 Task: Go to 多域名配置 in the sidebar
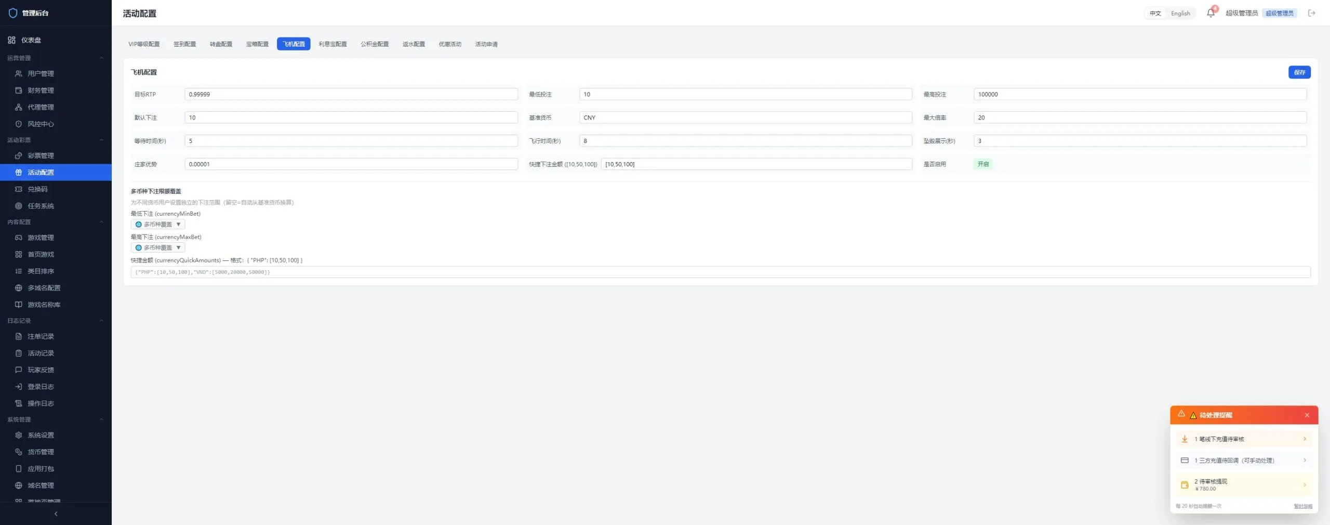[56, 288]
